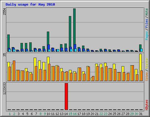Click the day "10" axis label
This screenshot has width=150, height=117.
(x=48, y=114)
